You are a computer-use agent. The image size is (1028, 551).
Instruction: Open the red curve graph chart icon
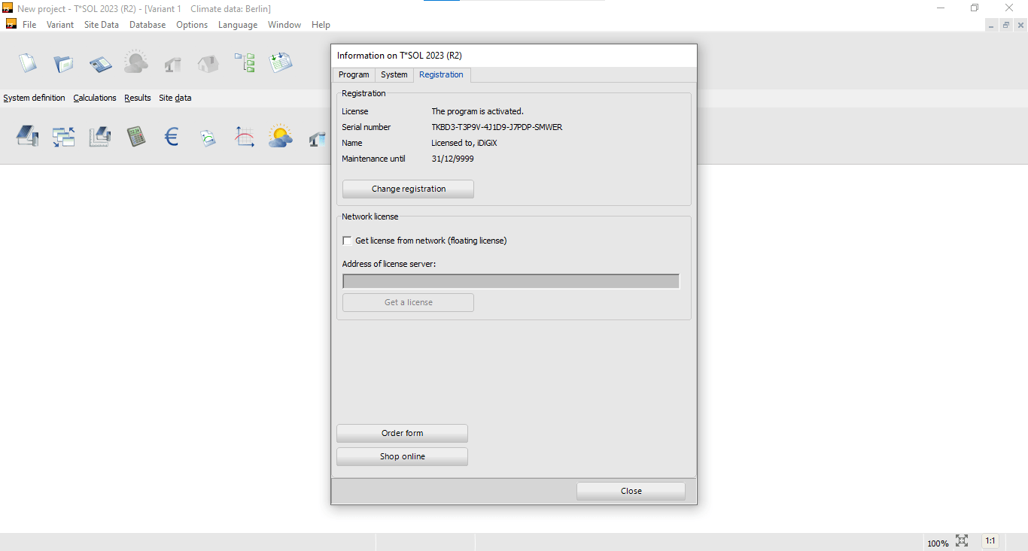[245, 136]
